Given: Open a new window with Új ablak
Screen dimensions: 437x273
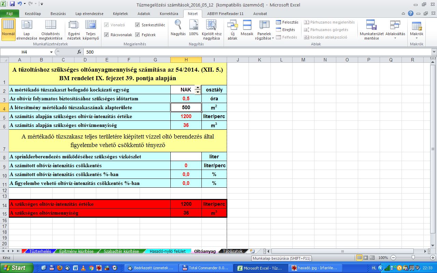Looking at the screenshot, I should (x=232, y=30).
